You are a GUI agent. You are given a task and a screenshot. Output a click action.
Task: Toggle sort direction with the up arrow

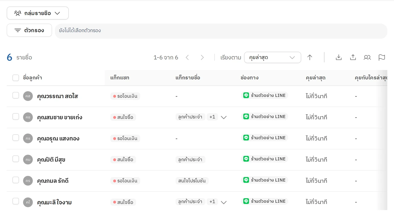tap(310, 57)
